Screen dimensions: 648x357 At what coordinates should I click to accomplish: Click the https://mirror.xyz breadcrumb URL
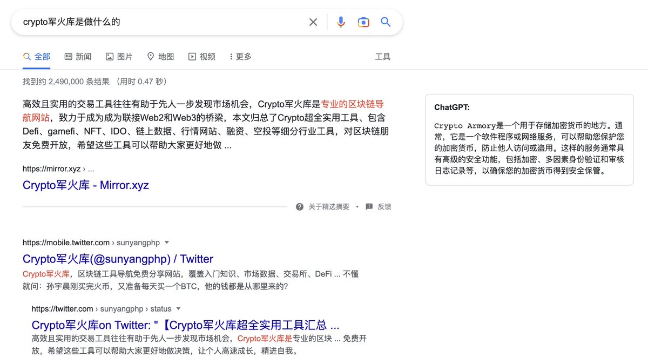58,169
